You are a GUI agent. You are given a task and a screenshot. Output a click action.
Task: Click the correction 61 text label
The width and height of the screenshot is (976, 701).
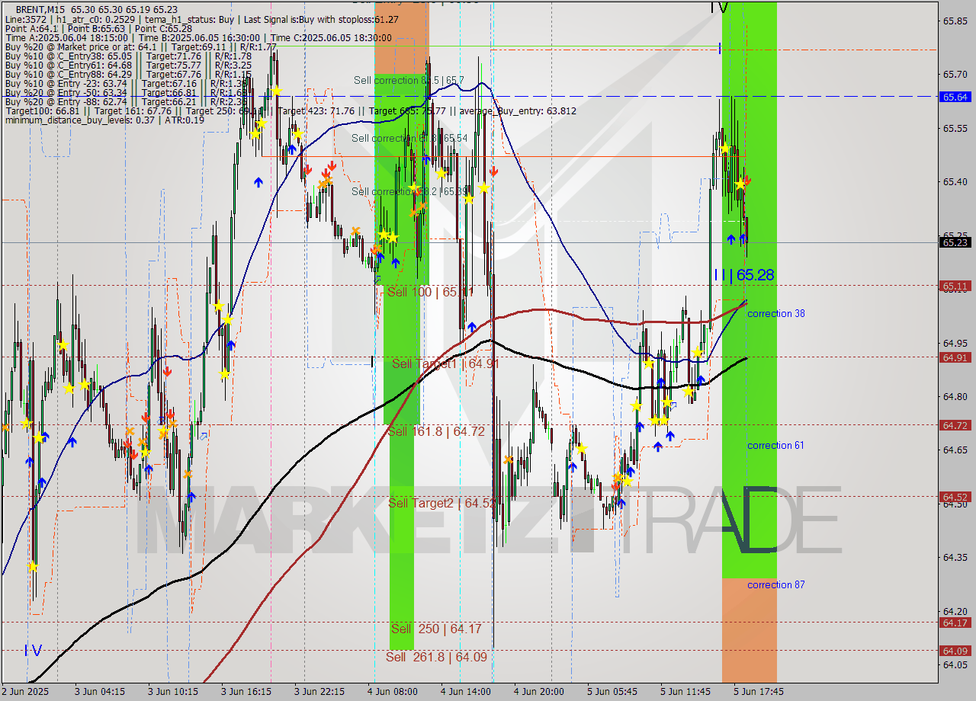tap(775, 445)
